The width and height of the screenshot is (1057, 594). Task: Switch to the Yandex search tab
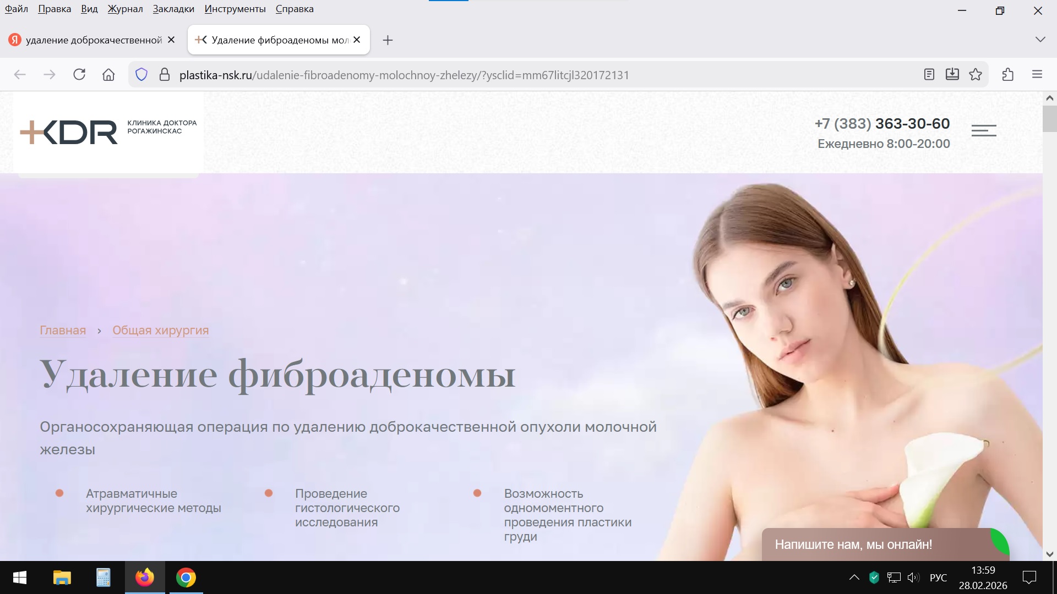click(88, 40)
